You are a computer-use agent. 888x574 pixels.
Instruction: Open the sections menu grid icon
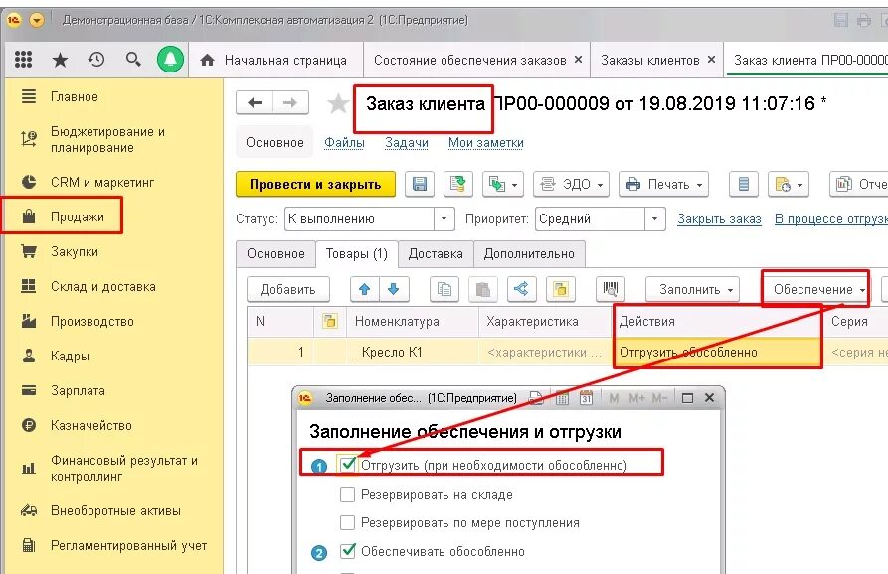tap(23, 59)
